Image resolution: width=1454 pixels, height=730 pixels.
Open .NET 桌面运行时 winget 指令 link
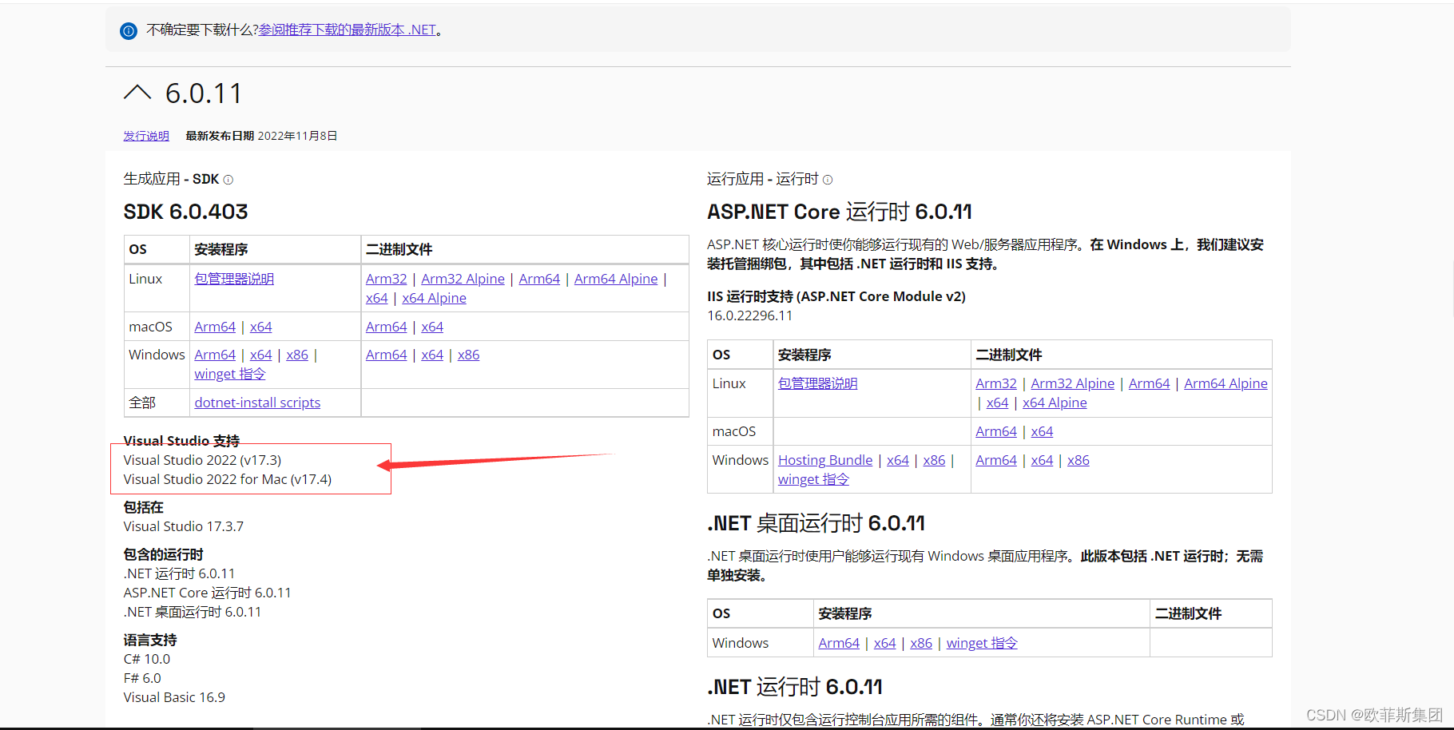pyautogui.click(x=982, y=643)
